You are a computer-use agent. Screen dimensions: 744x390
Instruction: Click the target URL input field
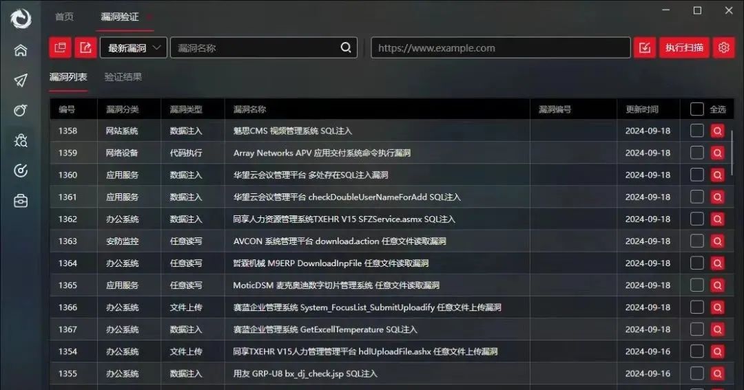[501, 48]
